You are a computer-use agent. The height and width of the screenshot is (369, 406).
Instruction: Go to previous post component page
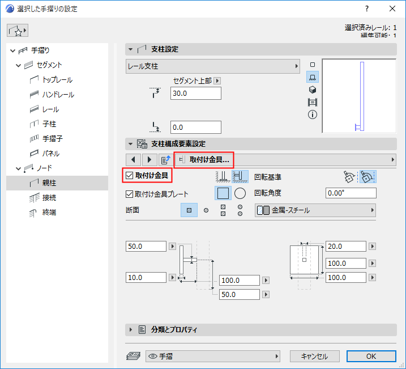(x=133, y=160)
